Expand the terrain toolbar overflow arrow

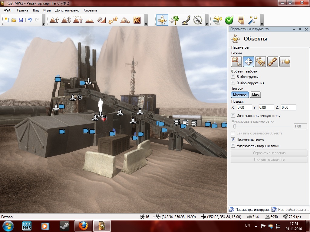coord(146,24)
